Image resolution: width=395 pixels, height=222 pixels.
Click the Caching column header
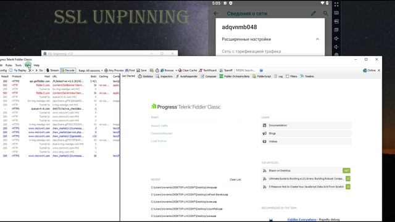[x=104, y=76]
